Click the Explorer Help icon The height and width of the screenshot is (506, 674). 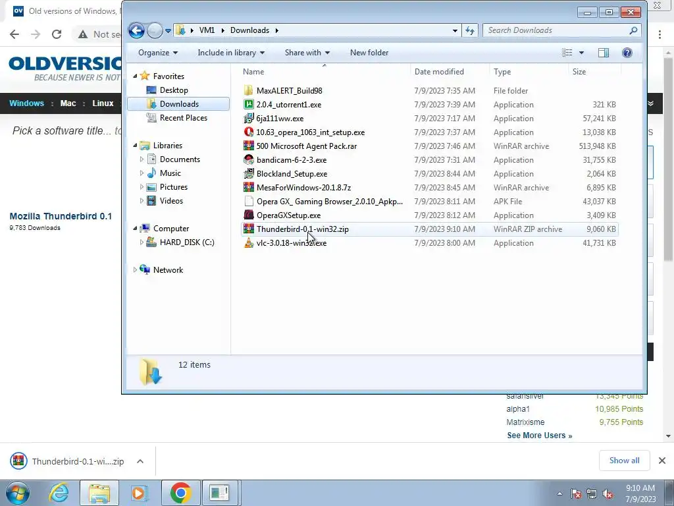pos(627,53)
